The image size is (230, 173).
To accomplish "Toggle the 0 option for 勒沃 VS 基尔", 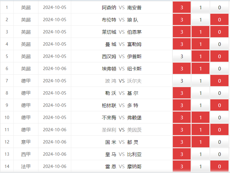I will tap(219, 93).
